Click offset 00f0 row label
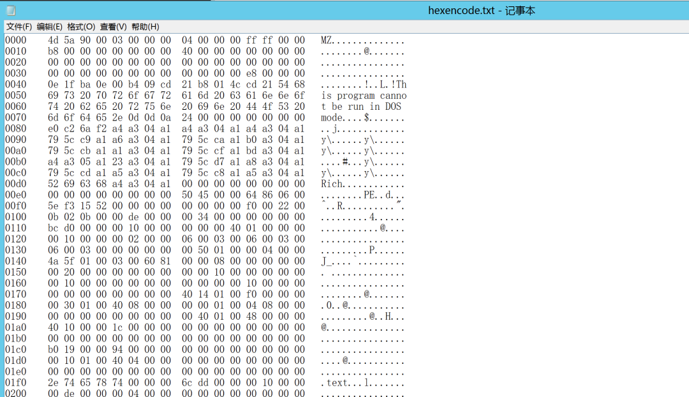The image size is (689, 397). click(x=16, y=206)
